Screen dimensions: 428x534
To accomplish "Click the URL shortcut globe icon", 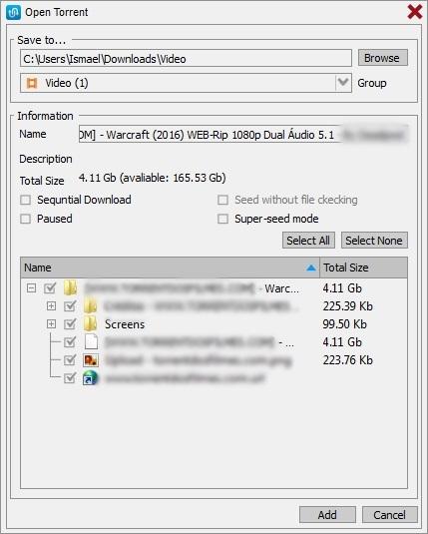I will point(91,378).
